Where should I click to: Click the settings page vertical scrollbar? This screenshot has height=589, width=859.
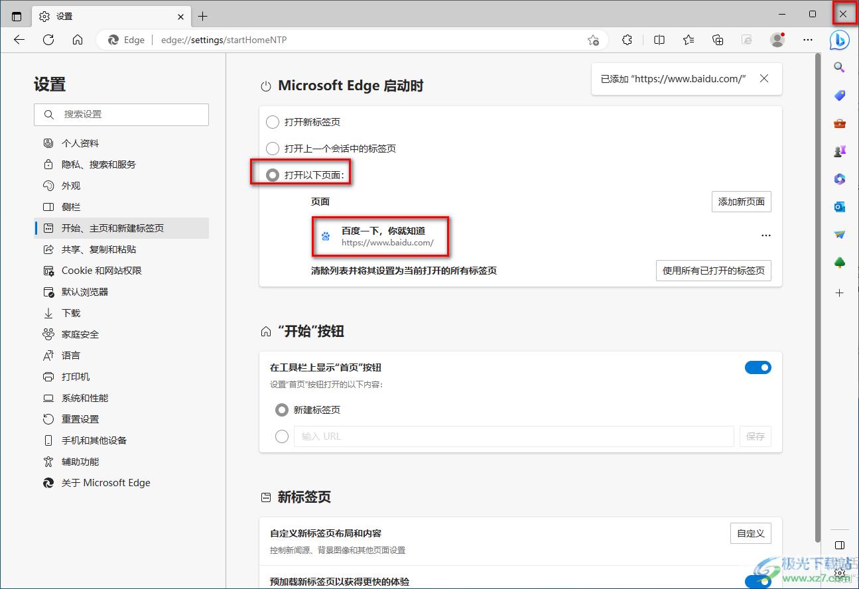(x=817, y=298)
